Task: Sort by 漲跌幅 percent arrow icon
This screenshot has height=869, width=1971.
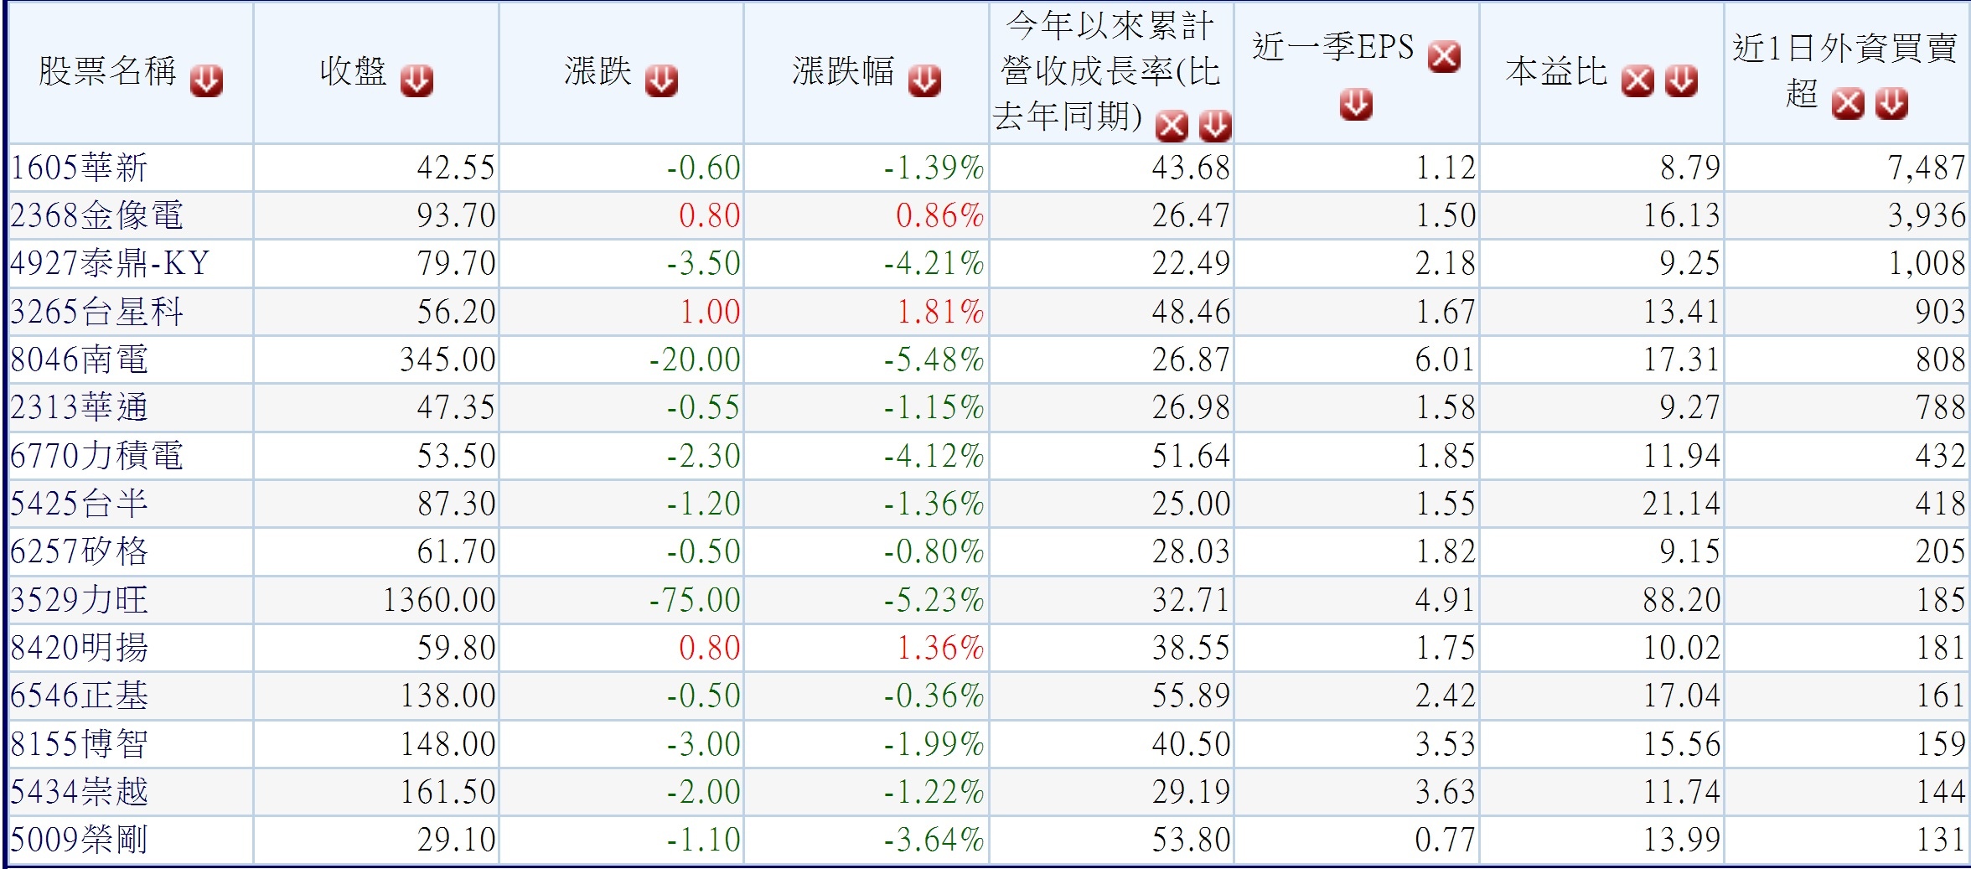Action: coord(924,81)
